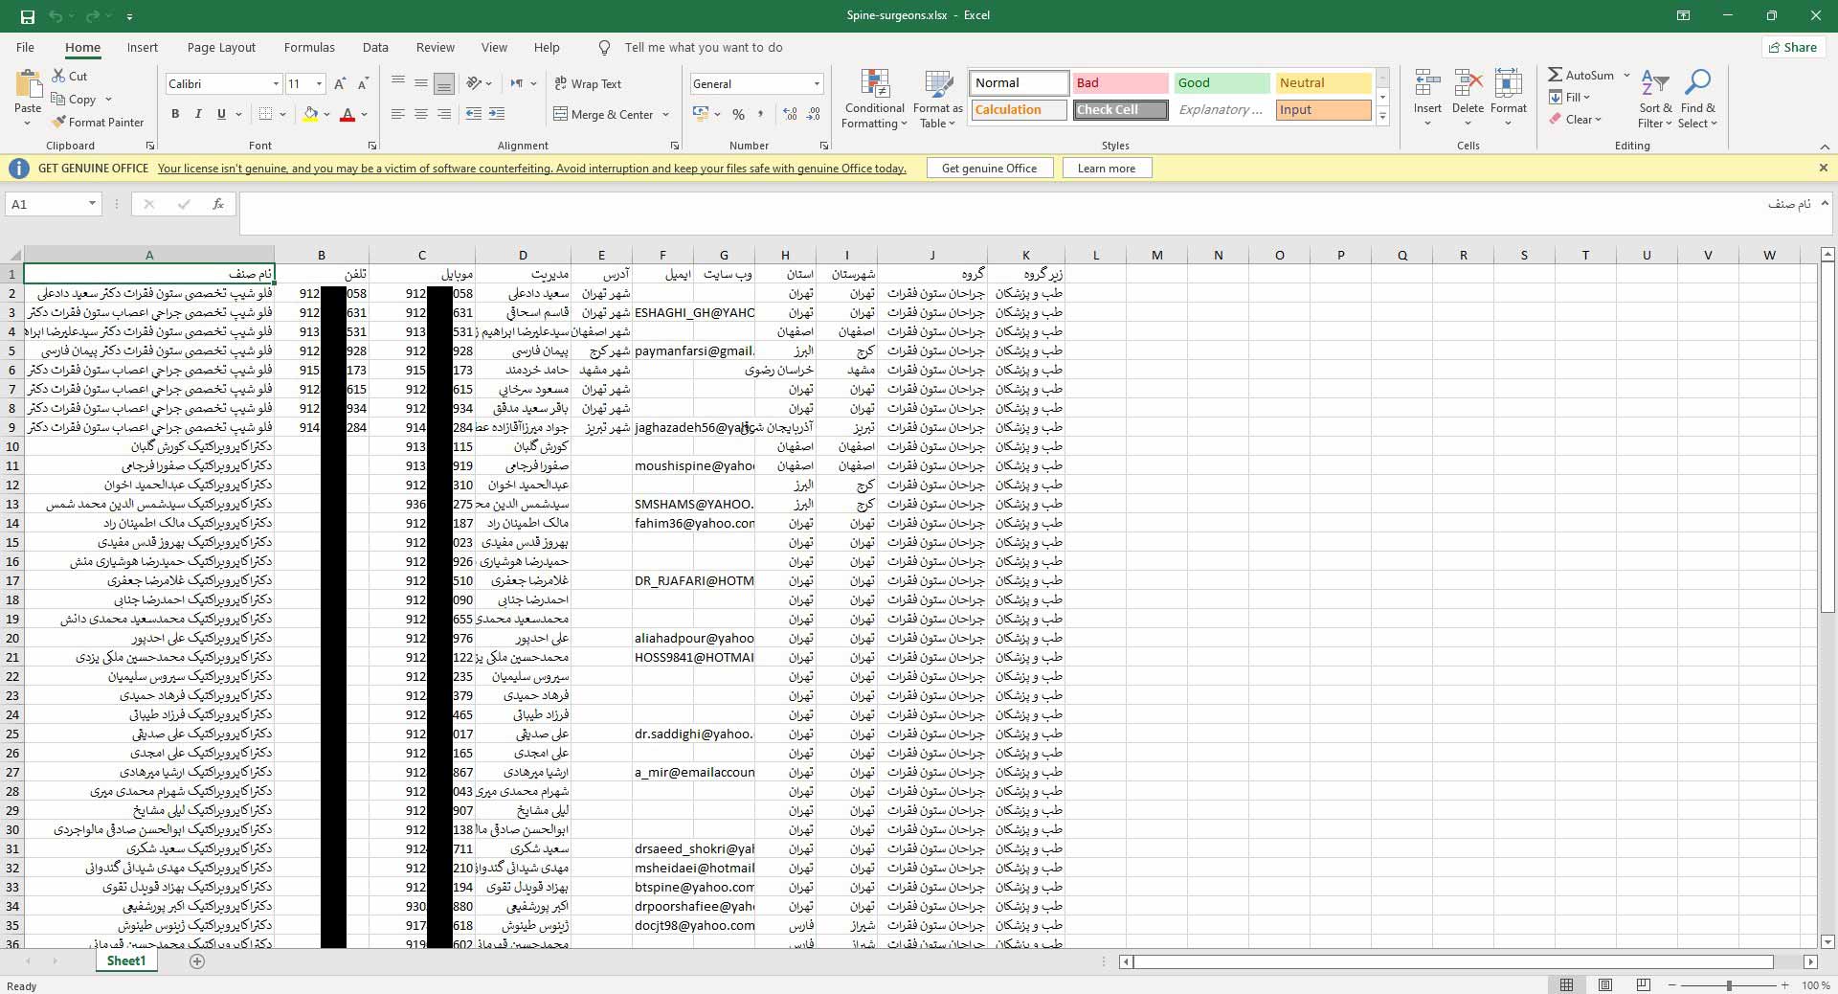This screenshot has height=994, width=1838.
Task: Open the Name Box dropdown arrow
Action: [92, 204]
